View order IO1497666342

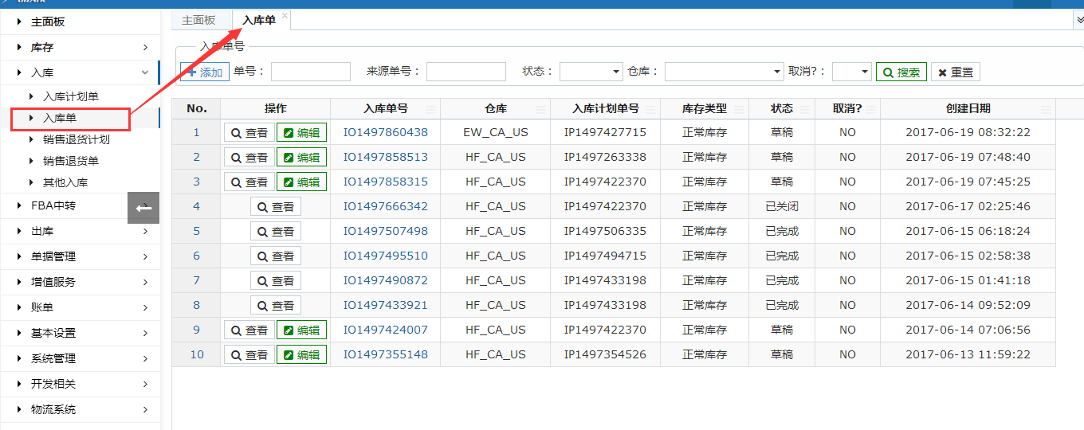coord(276,206)
